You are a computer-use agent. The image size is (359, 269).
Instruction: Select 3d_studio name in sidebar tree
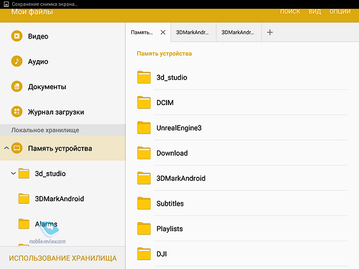pyautogui.click(x=50, y=174)
